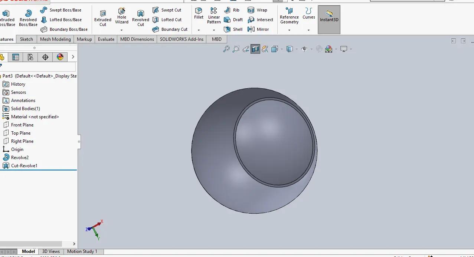Select the Boundary Boss/Base tool
This screenshot has width=474, height=257.
click(64, 29)
